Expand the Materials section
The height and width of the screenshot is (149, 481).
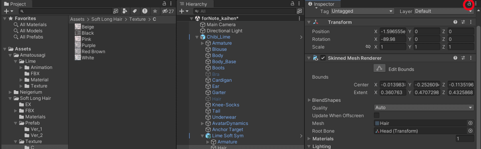pos(309,139)
